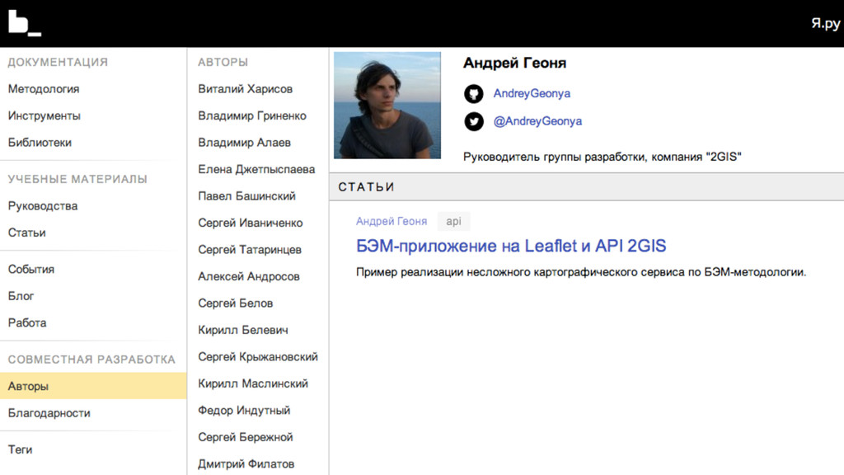
Task: Select author Дмитрий Филатов
Action: pyautogui.click(x=246, y=463)
